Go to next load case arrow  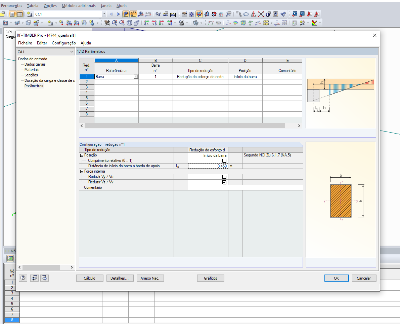click(118, 14)
